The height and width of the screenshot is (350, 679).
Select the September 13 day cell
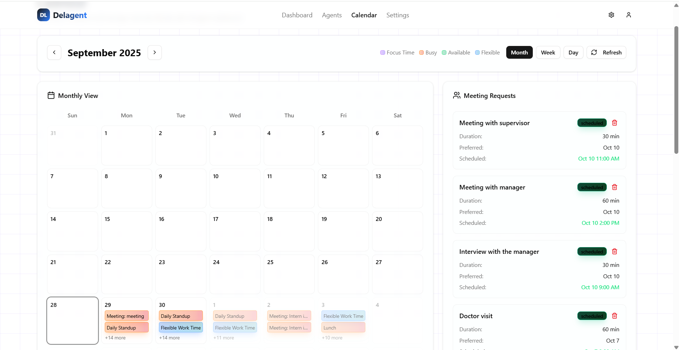(x=397, y=188)
